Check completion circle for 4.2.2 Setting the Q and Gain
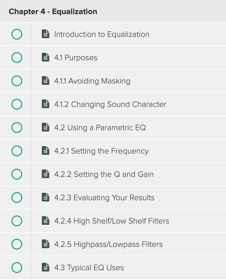Image resolution: width=226 pixels, height=280 pixels. 17,174
